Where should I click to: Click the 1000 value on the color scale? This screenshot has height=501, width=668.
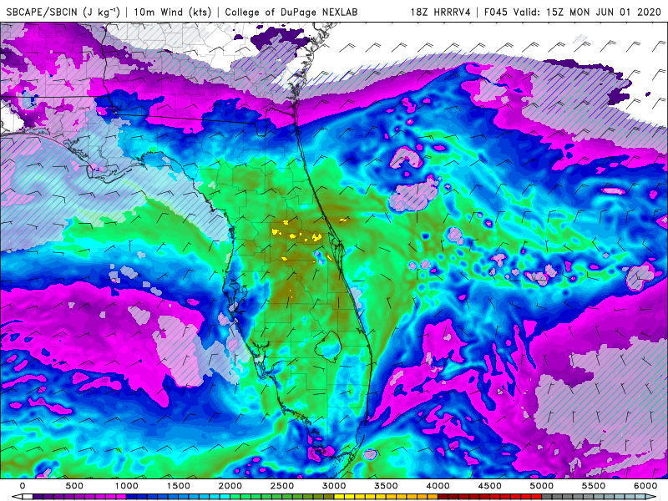coord(127,486)
